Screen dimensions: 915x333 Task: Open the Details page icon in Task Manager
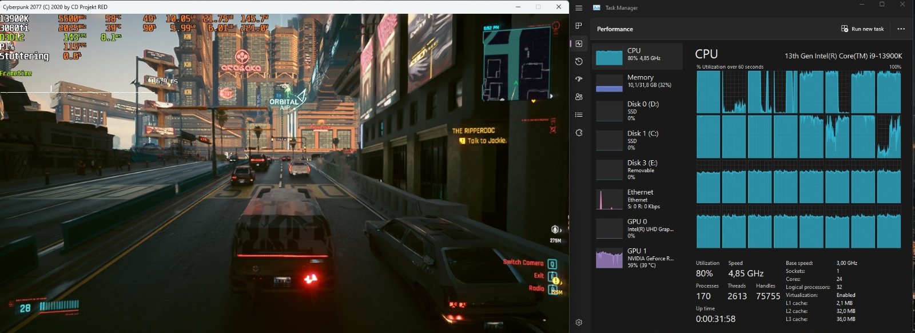pos(579,114)
